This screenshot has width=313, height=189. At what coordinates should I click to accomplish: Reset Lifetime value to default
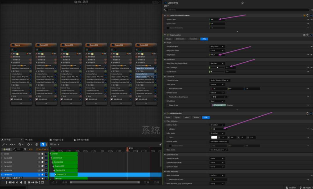[x=311, y=129]
